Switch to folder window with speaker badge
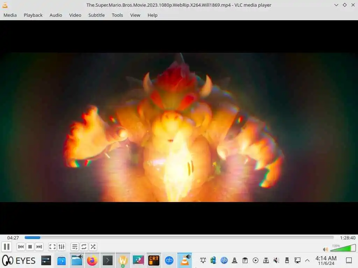Image resolution: width=358 pixels, height=268 pixels. (77, 260)
